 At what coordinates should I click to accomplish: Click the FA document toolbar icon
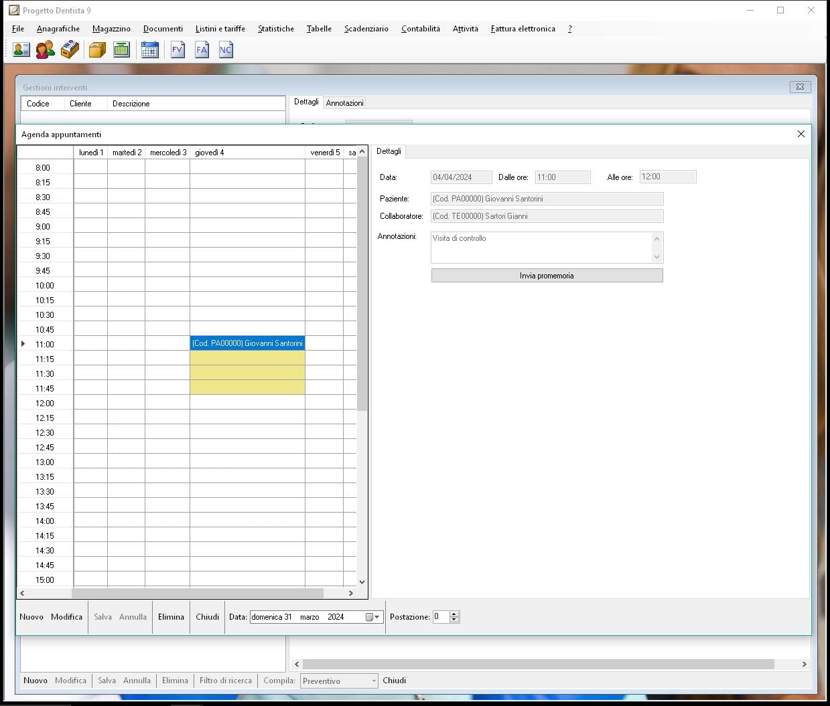coord(202,50)
